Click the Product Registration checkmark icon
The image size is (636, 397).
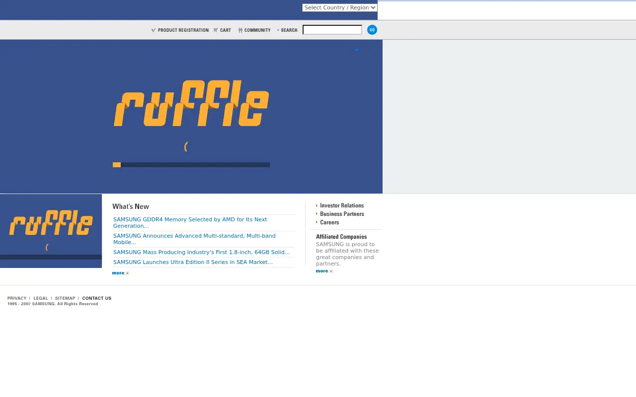(x=154, y=30)
